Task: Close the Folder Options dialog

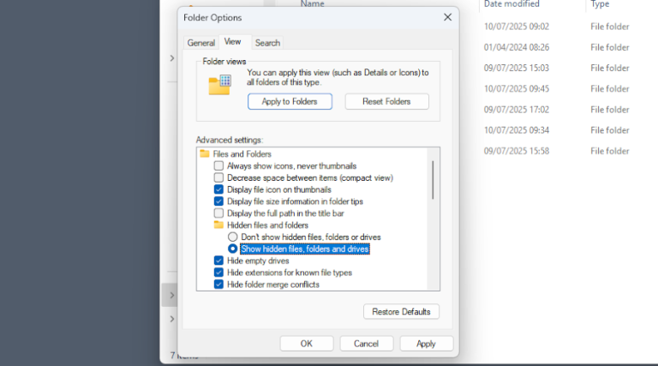Action: (x=447, y=17)
